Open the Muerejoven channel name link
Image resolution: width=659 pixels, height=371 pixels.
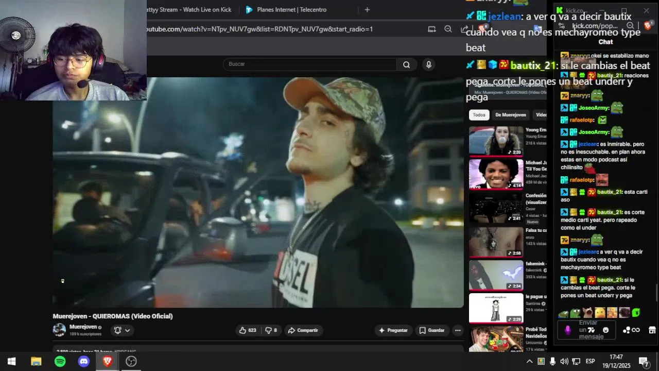83,327
